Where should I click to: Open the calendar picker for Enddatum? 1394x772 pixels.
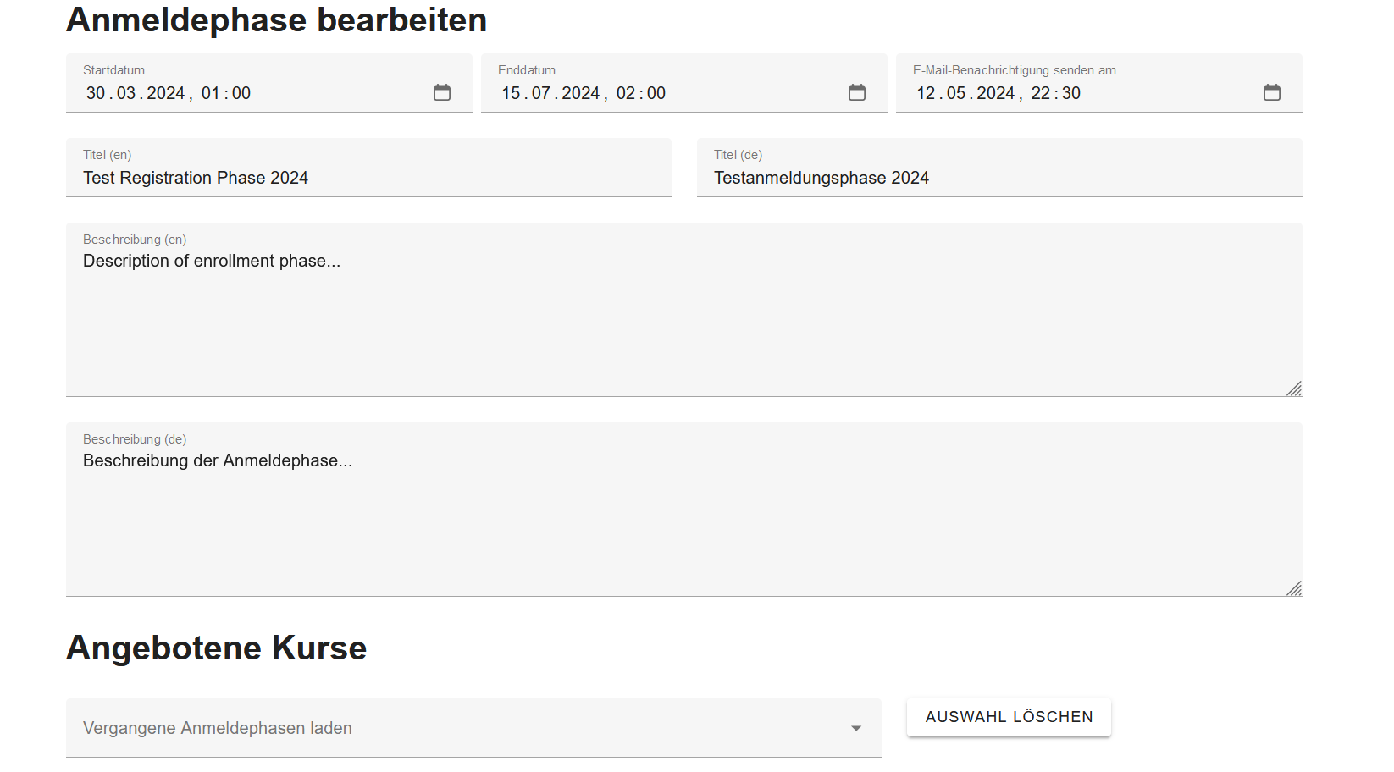pyautogui.click(x=857, y=92)
